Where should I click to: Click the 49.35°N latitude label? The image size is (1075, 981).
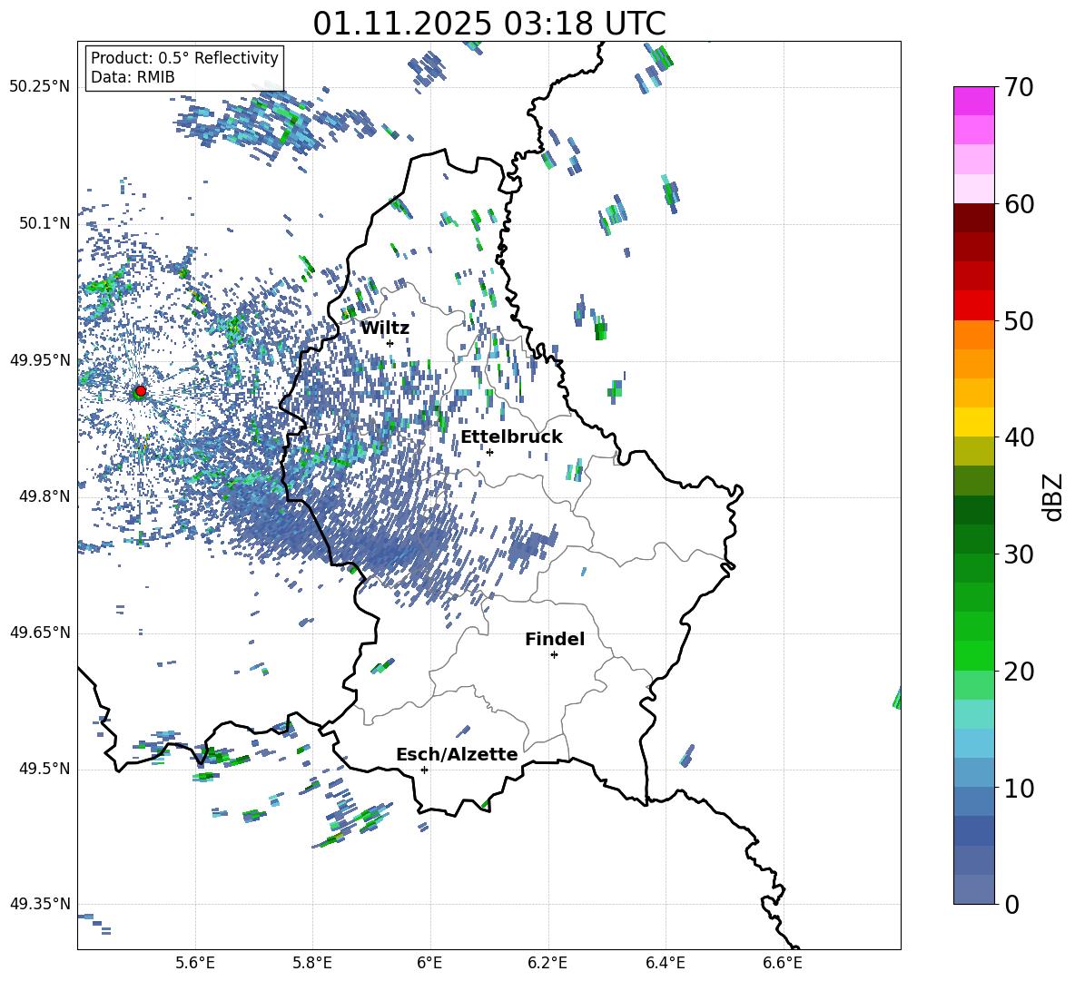[40, 904]
